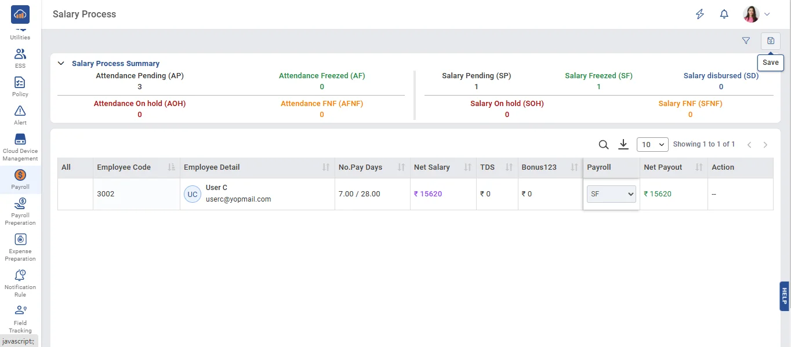Click the Save icon in top toolbar
Image resolution: width=791 pixels, height=347 pixels.
[770, 41]
